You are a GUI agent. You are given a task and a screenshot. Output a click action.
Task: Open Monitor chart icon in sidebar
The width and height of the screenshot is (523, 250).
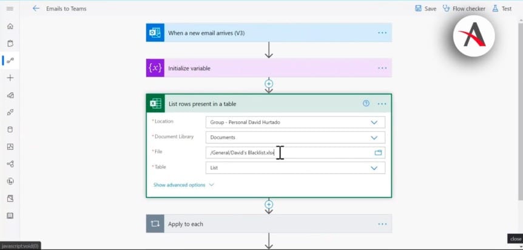click(10, 146)
